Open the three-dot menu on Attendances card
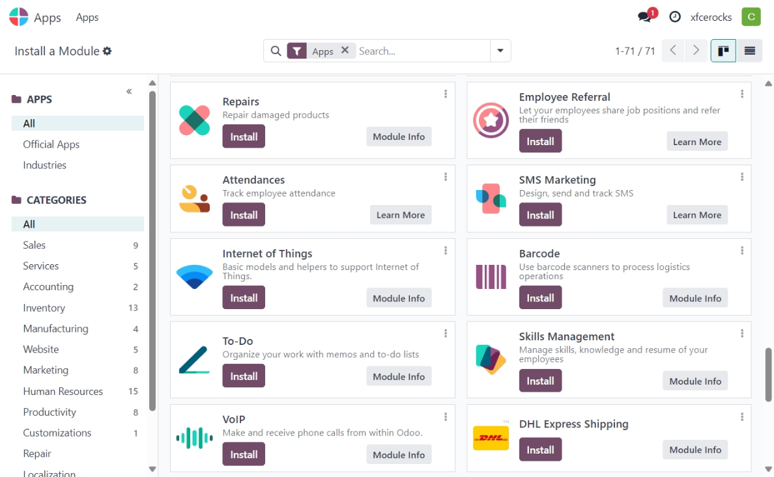 [446, 177]
